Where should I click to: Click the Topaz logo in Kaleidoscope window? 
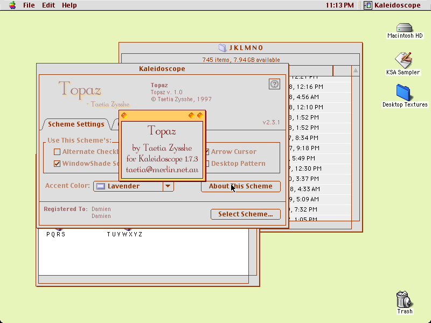click(x=94, y=95)
